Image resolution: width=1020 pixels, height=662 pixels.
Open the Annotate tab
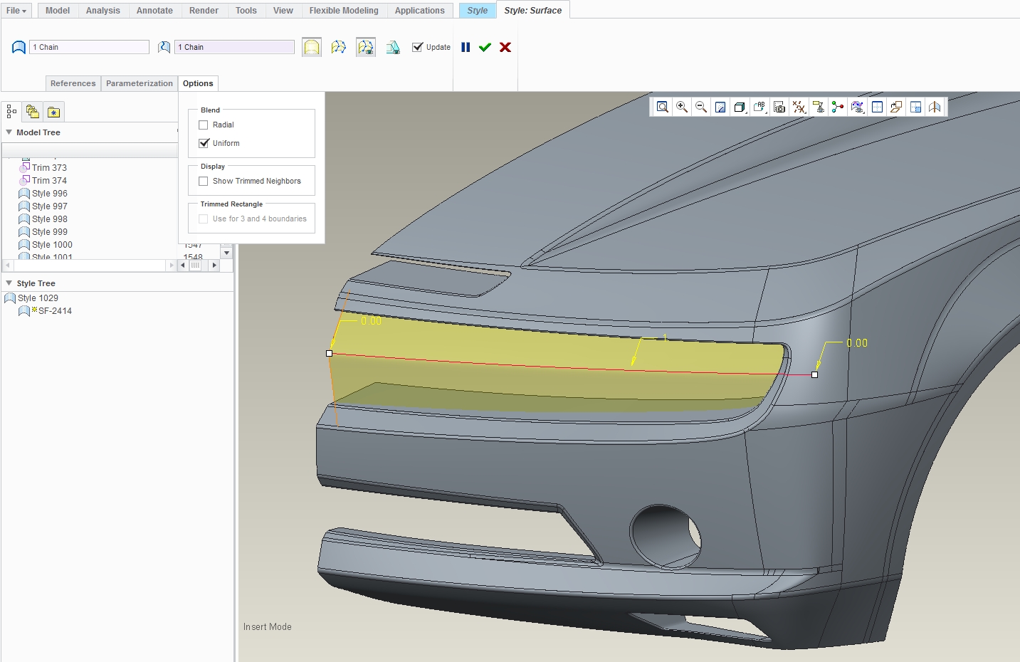pyautogui.click(x=154, y=10)
